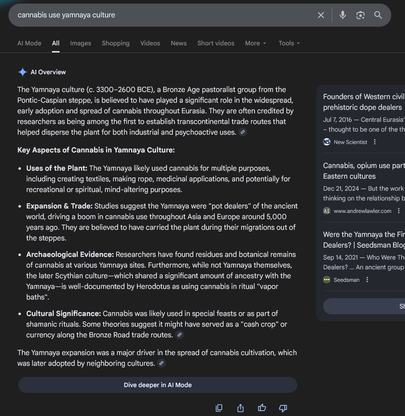Click the 'Dec 21, 2024' date snippet
The image size is (405, 416).
(x=341, y=188)
